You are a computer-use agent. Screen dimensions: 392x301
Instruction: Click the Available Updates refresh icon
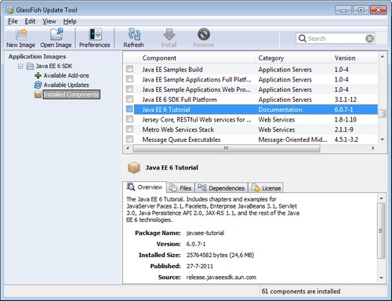38,85
